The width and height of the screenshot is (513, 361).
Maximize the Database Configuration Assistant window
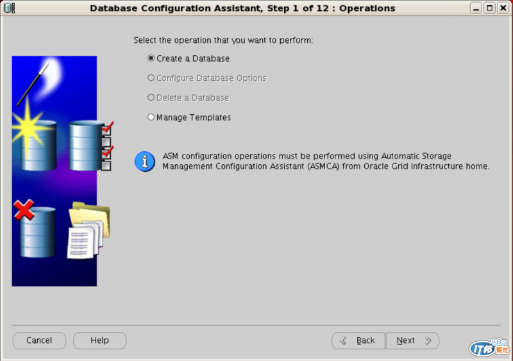pos(489,8)
